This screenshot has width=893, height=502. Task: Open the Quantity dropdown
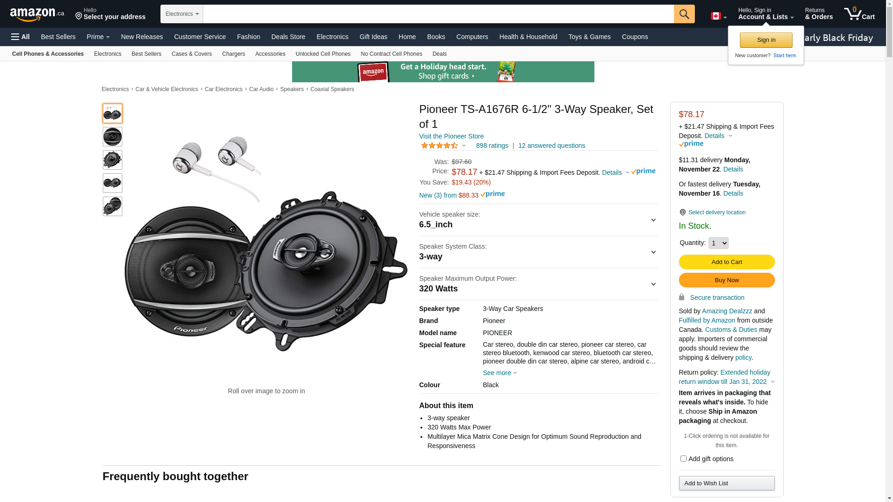point(718,243)
